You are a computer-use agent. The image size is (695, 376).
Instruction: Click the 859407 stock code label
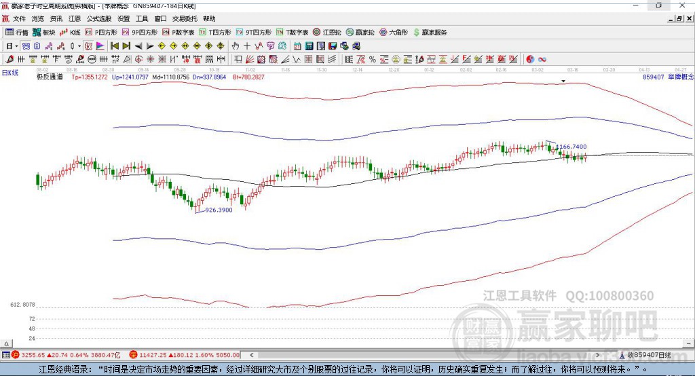tap(654, 77)
